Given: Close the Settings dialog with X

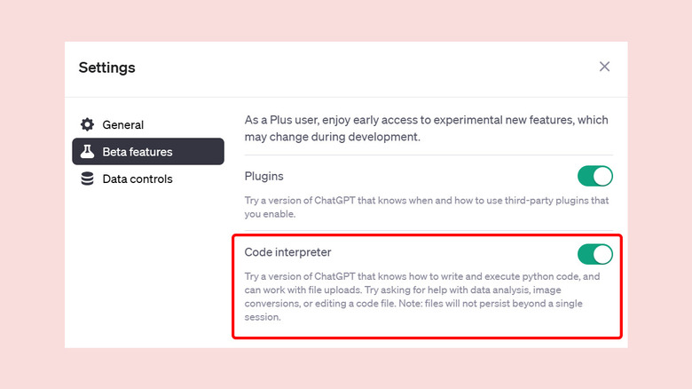Looking at the screenshot, I should (604, 67).
